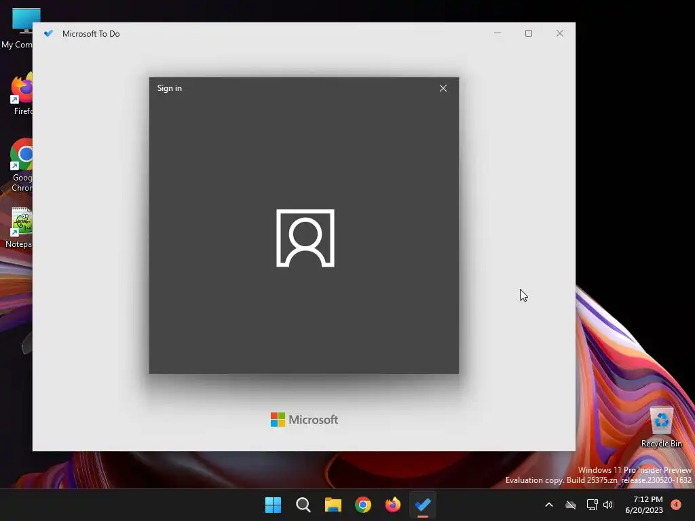
Task: Open the clock showing 7:12 PM
Action: 644,505
